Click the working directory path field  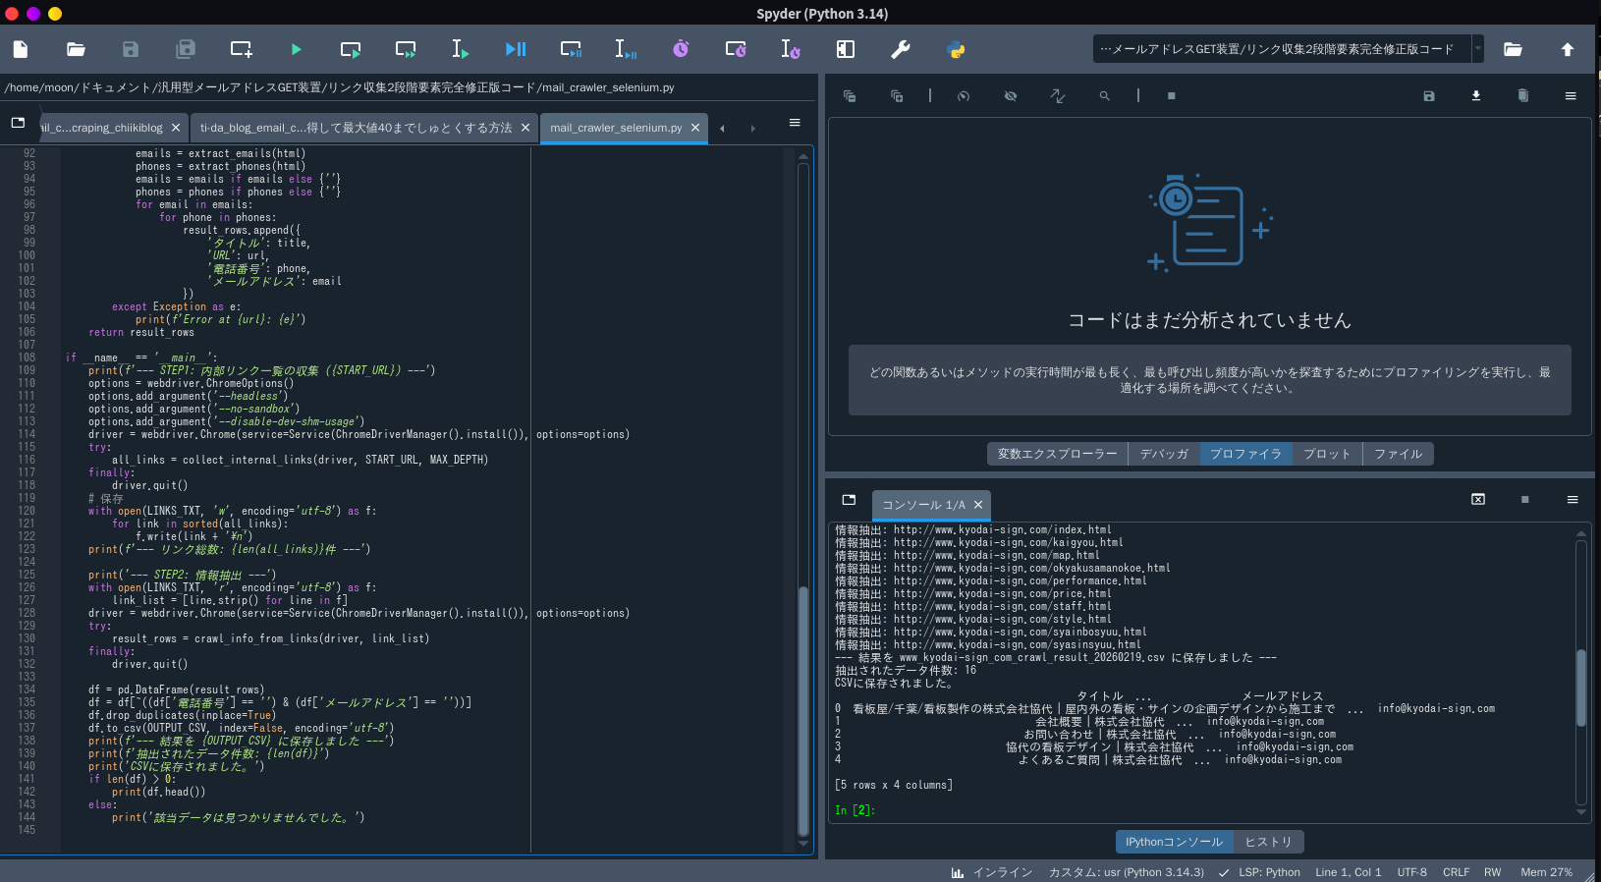coord(1282,49)
